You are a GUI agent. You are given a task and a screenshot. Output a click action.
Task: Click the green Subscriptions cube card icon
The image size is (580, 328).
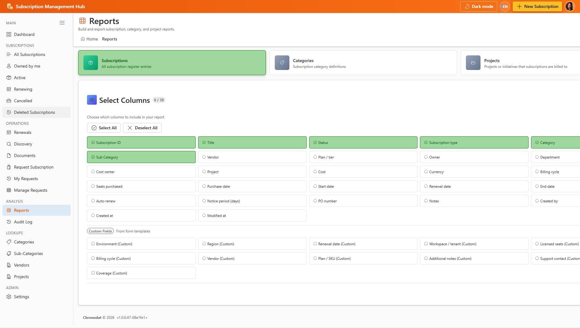tap(91, 63)
